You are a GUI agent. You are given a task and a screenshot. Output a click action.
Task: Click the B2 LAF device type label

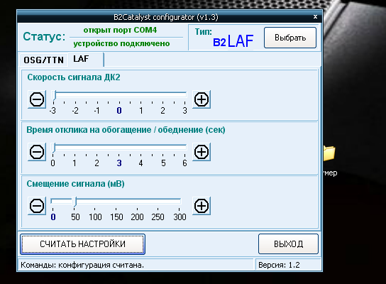(x=233, y=41)
